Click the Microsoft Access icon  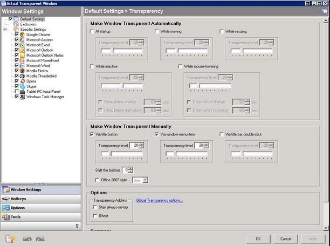point(22,39)
